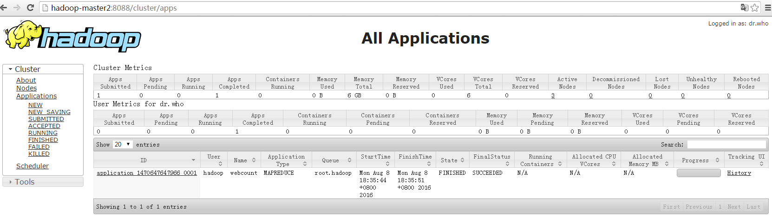Click Active Nodes count 3
Image resolution: width=772 pixels, height=217 pixels.
553,96
